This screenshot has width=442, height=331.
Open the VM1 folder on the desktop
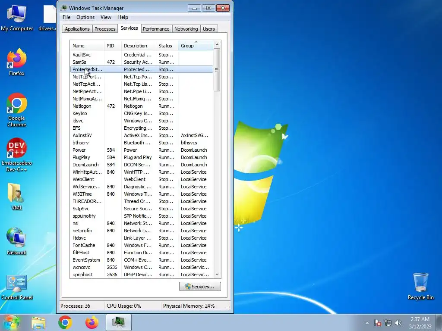pyautogui.click(x=17, y=197)
